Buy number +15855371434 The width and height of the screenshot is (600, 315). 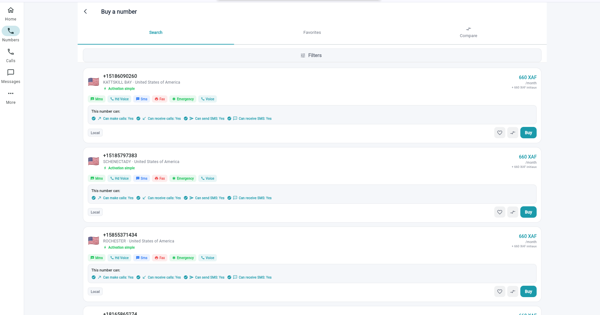(x=528, y=292)
